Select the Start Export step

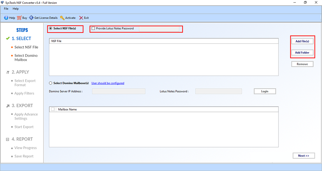click(x=24, y=127)
